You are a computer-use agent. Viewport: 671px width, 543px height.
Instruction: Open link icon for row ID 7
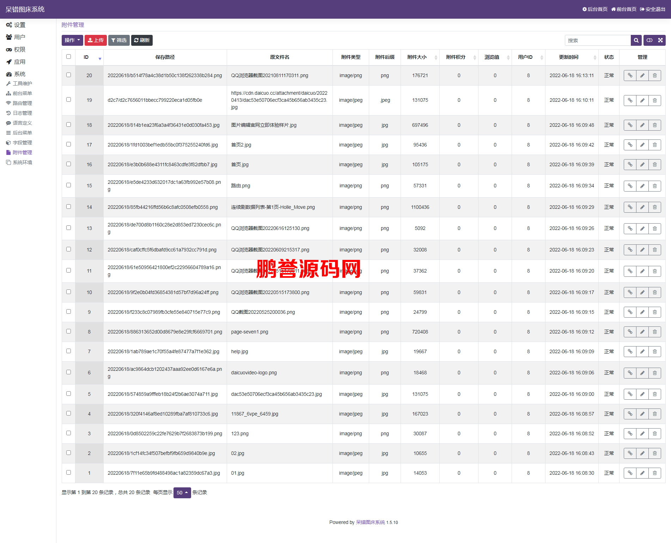click(x=630, y=352)
